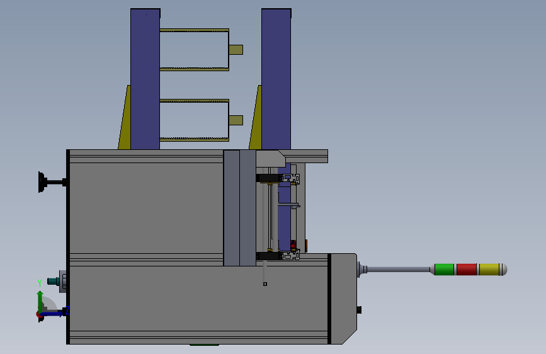This screenshot has height=354, width=546.
Task: Select the red segment of the signal tower
Action: pos(467,270)
